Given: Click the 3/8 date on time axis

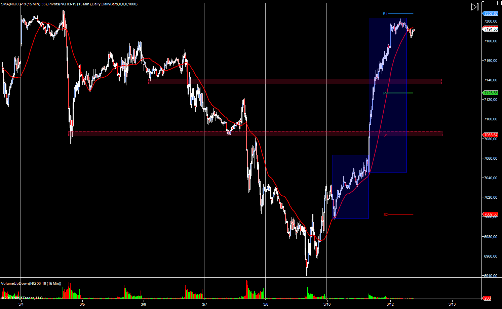Looking at the screenshot, I should 266,304.
